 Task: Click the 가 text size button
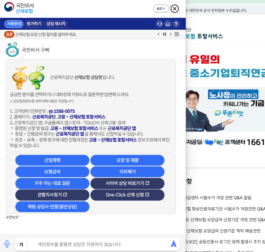[21, 244]
